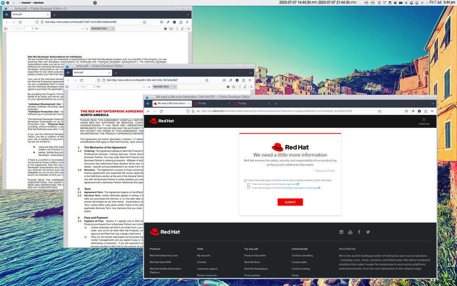The width and height of the screenshot is (457, 286).
Task: Reload the Enterprise Agreement PDF window
Action: tap(81, 80)
